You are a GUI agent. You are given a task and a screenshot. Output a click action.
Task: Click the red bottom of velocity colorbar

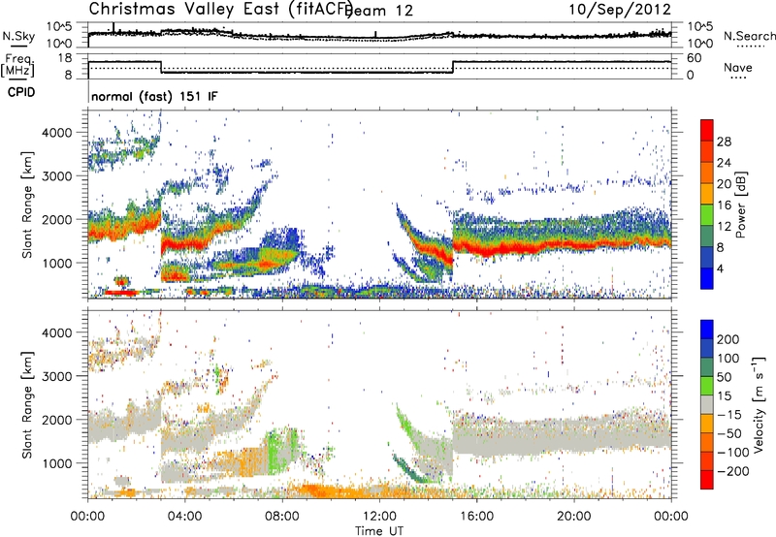tap(707, 480)
